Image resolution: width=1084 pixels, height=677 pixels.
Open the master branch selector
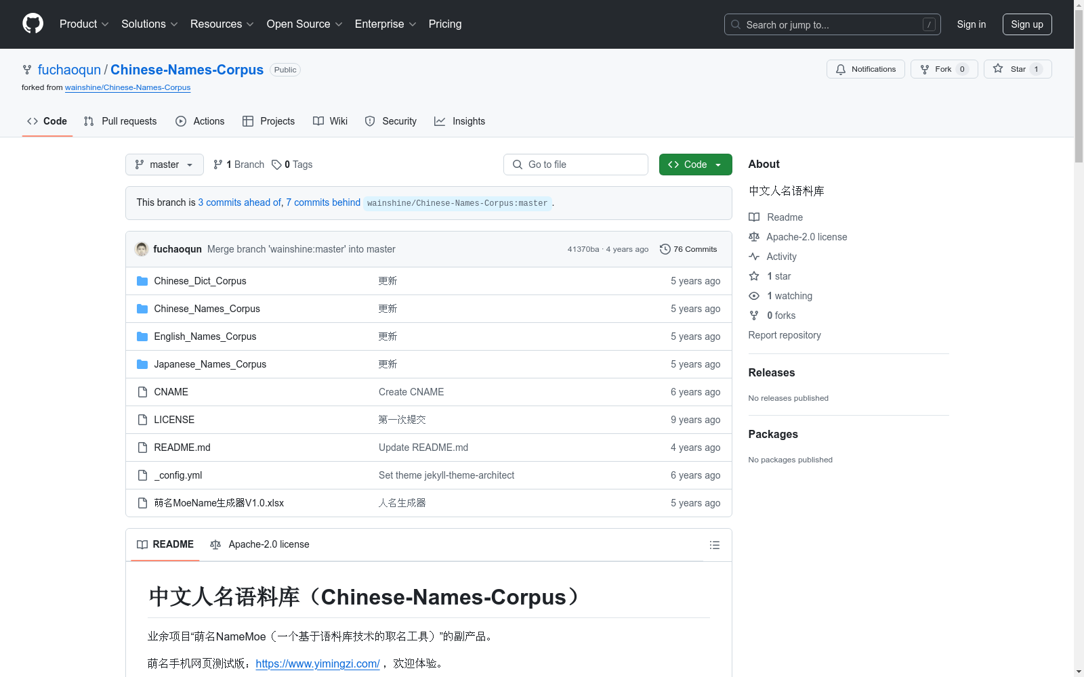click(164, 165)
